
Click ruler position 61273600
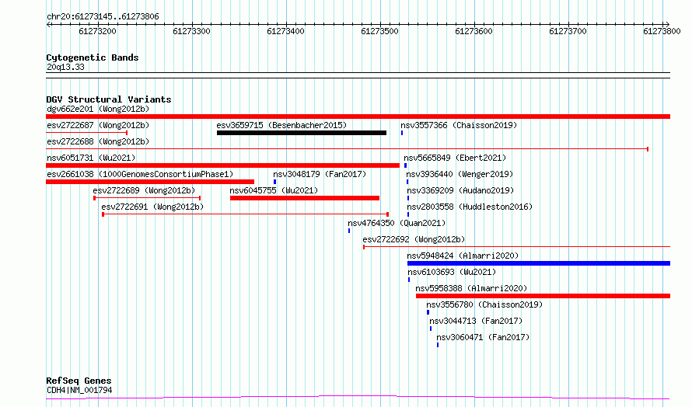pos(474,31)
